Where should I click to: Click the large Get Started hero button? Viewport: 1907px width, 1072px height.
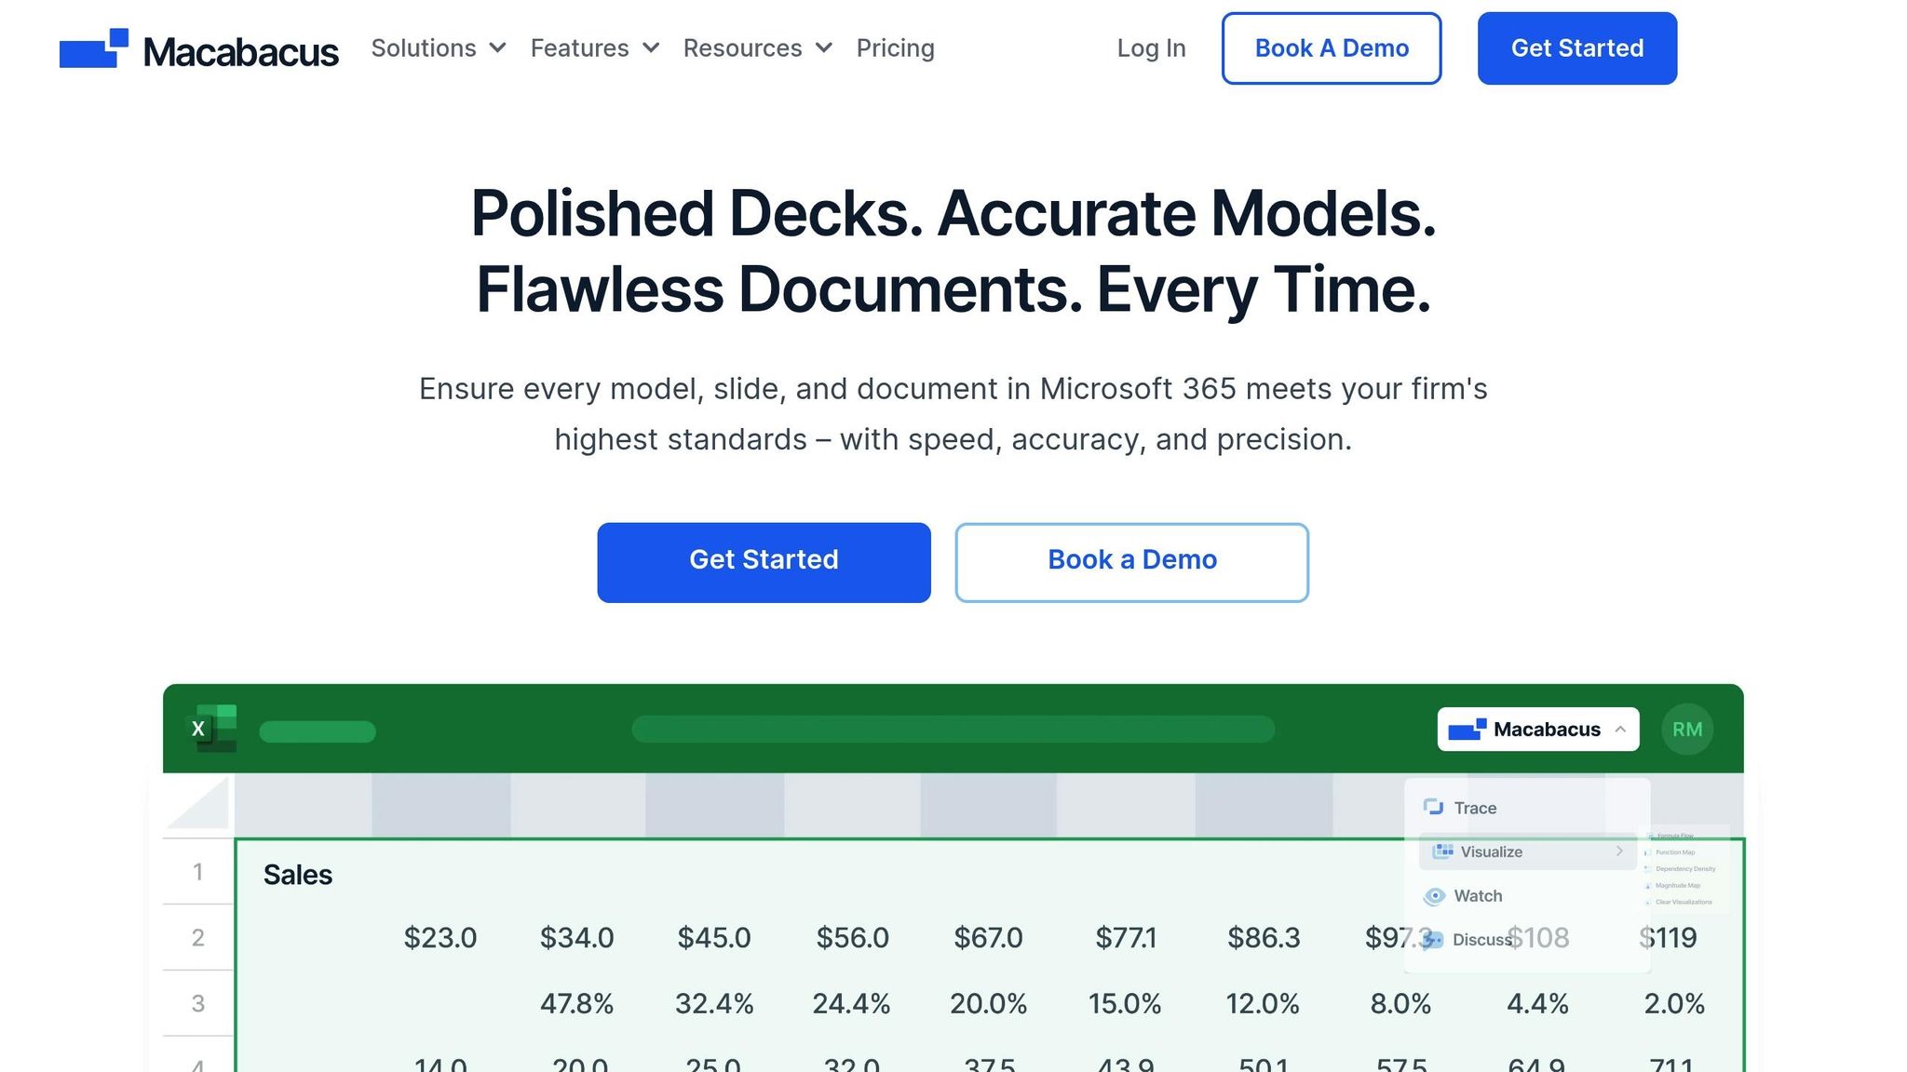764,562
